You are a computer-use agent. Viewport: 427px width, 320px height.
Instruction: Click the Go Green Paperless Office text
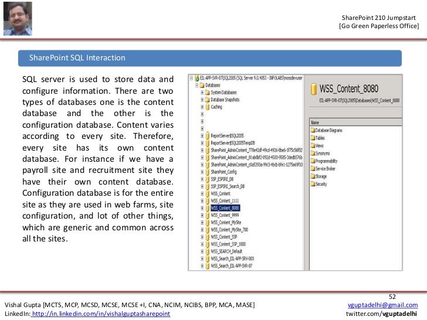[x=379, y=26]
